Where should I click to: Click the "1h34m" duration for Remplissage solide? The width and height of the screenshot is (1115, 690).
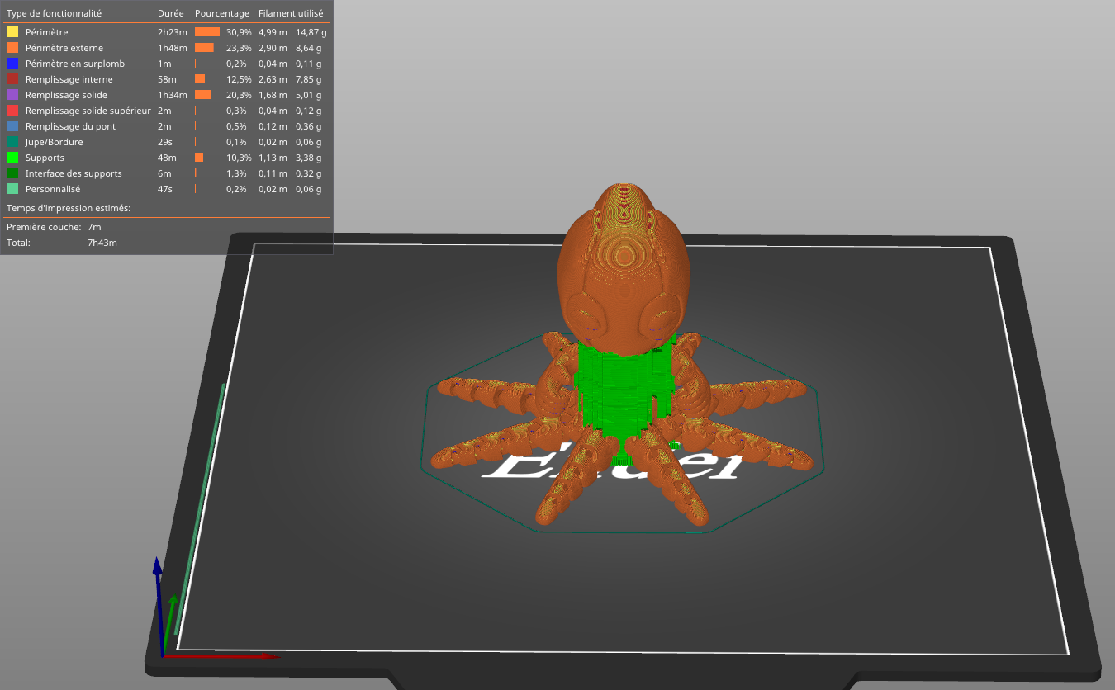tap(173, 95)
